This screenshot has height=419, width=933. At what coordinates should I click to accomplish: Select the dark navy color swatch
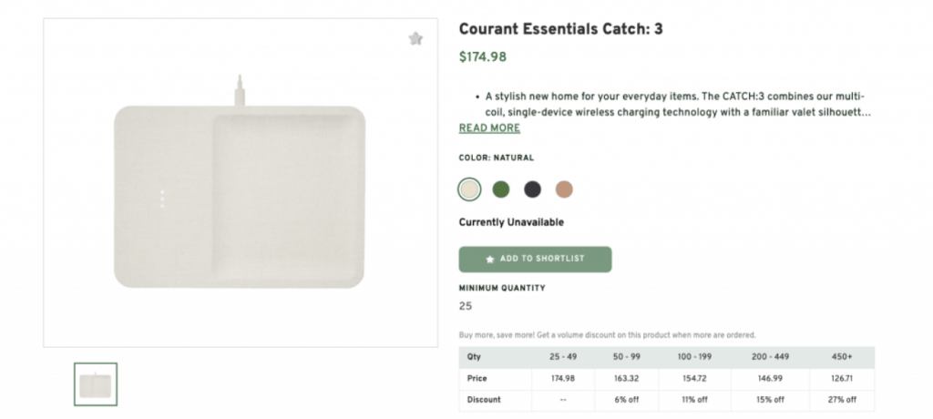point(532,189)
